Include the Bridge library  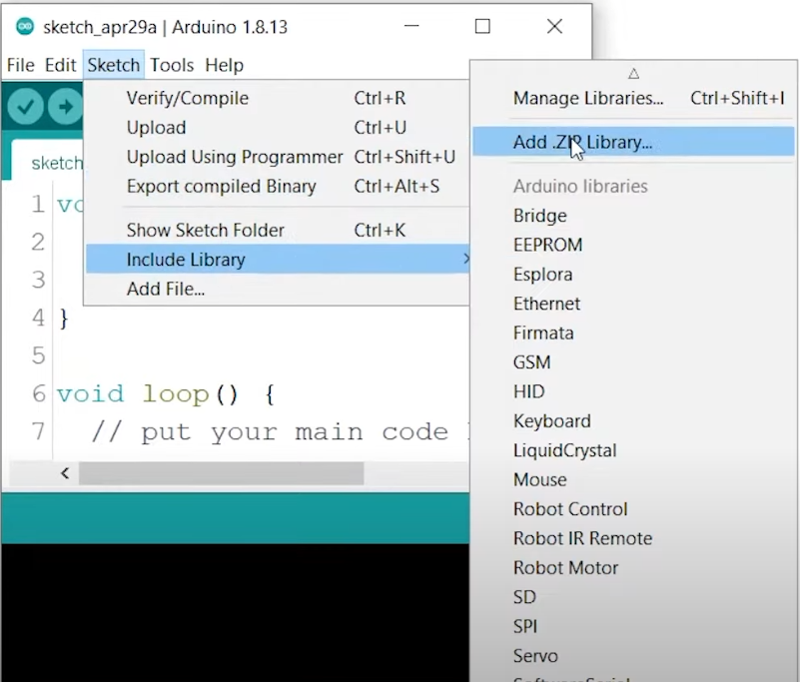click(x=633, y=216)
